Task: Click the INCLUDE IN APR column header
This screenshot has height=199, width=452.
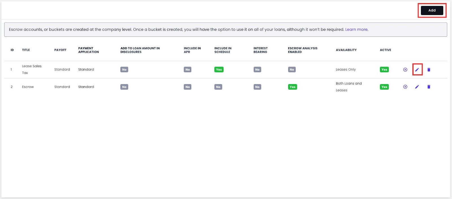Action: (192, 50)
